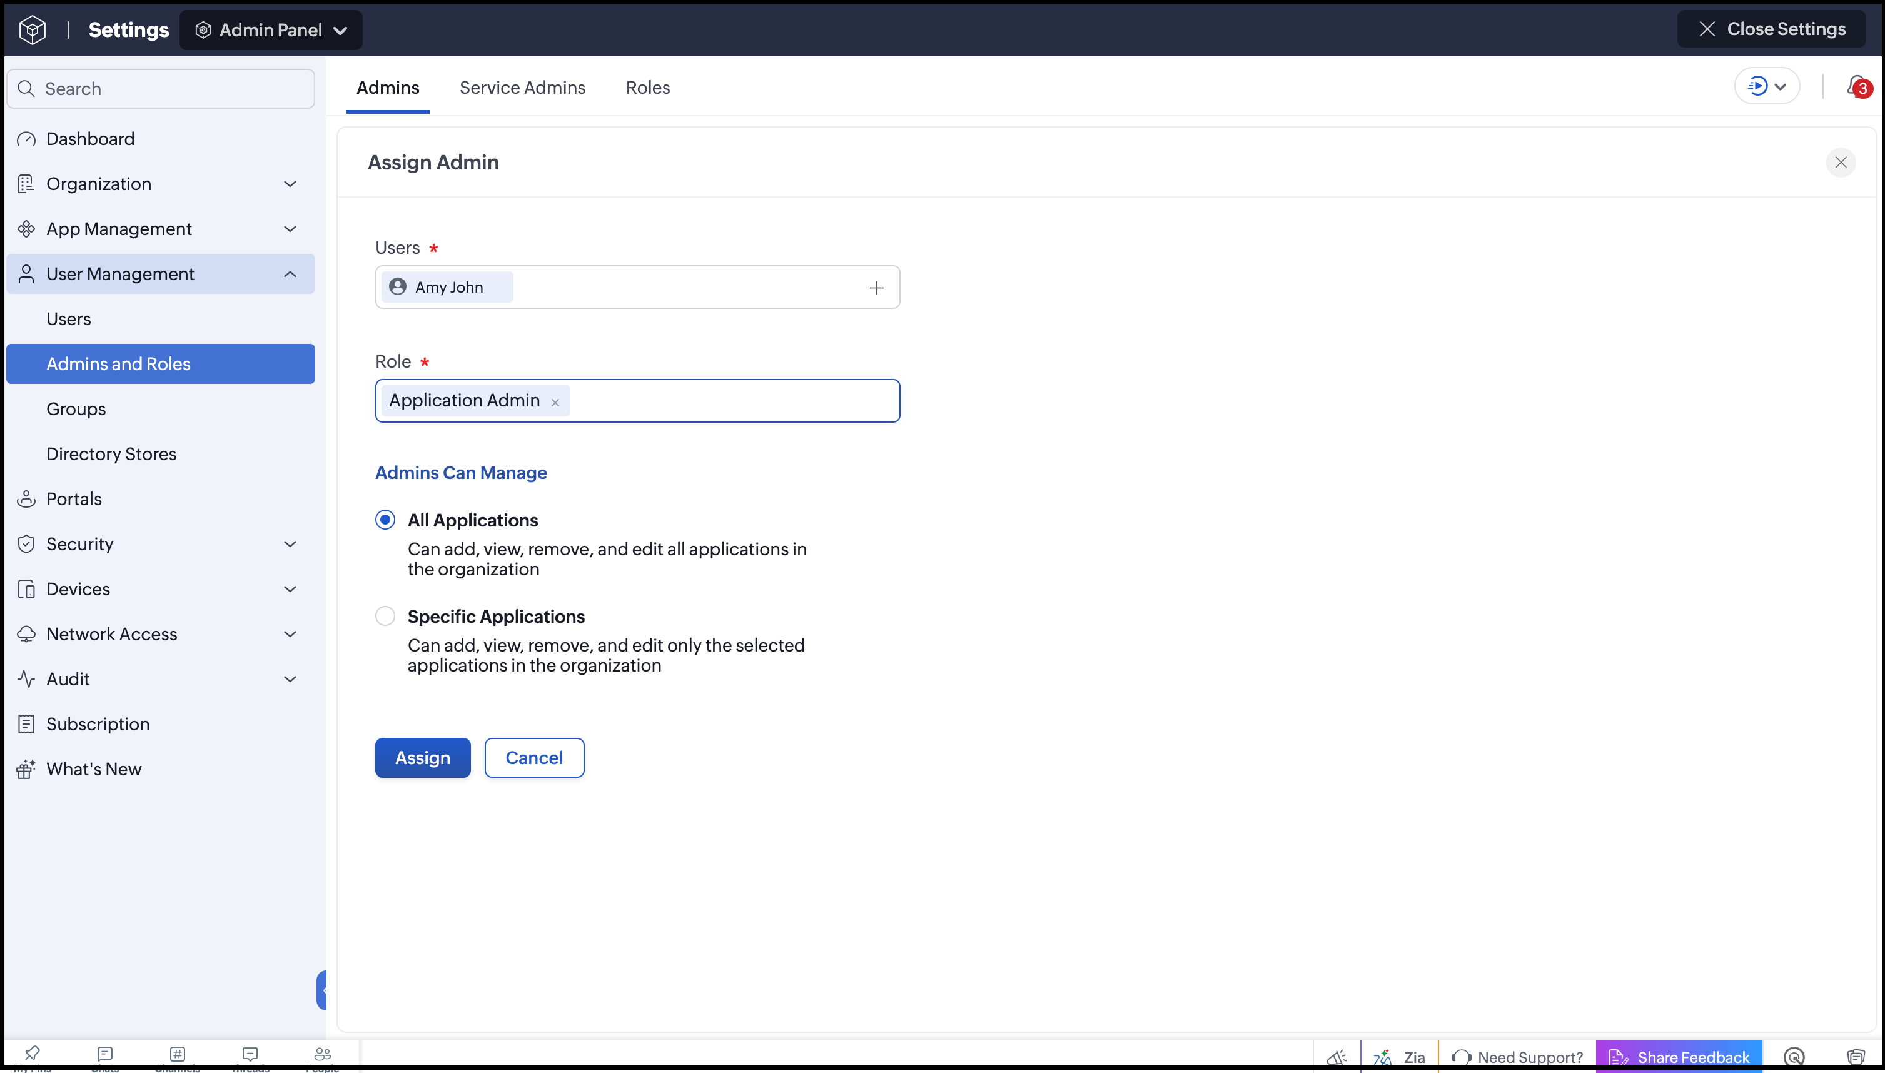The image size is (1885, 1073).
Task: Click the Share Feedback button
Action: pos(1679,1057)
